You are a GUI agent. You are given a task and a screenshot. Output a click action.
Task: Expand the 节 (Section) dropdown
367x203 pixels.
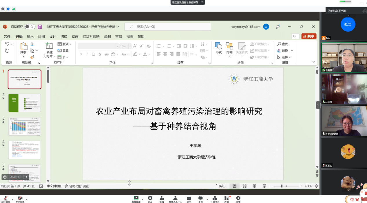point(63,57)
